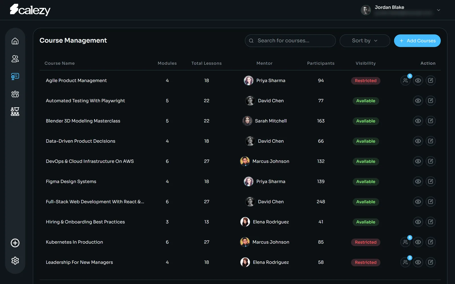The height and width of the screenshot is (284, 455).
Task: Click the Participants column header
Action: 321,63
